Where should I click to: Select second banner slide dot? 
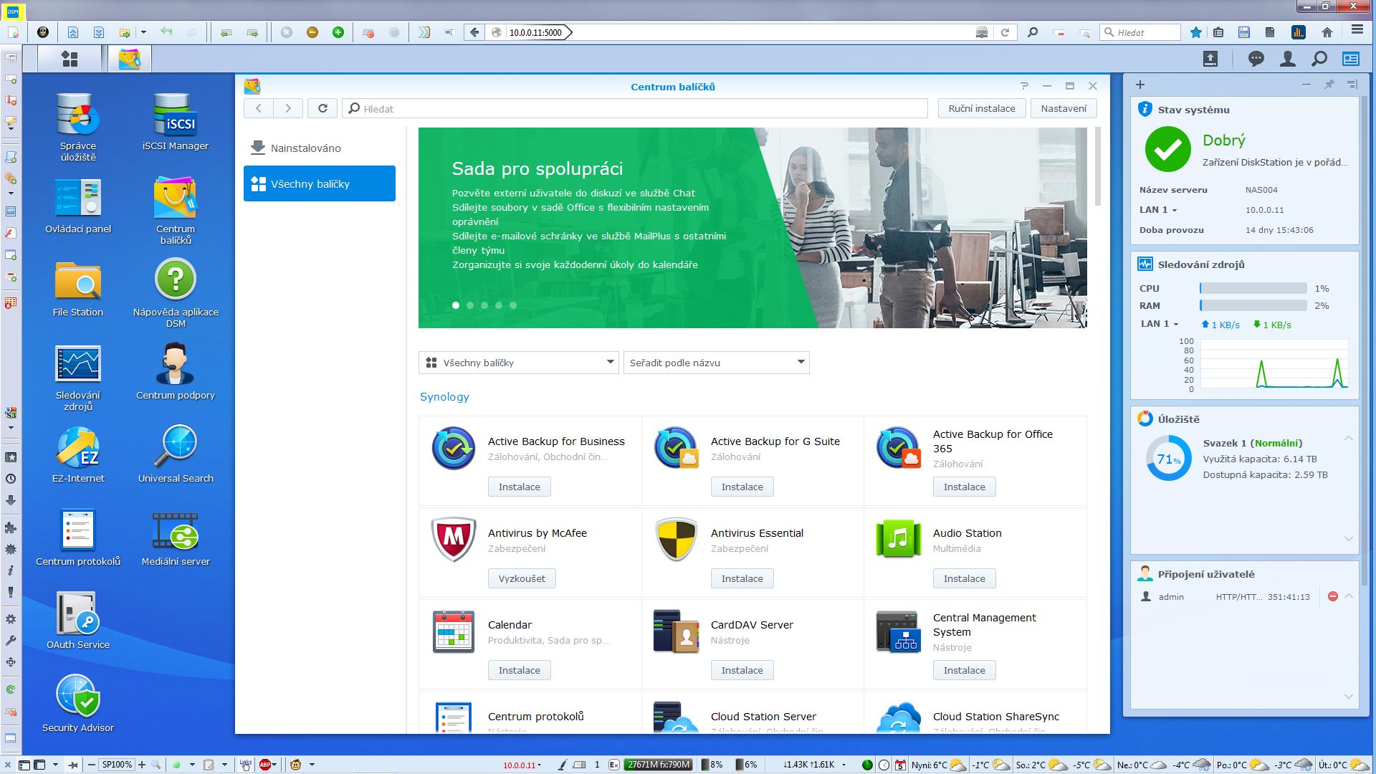[470, 305]
